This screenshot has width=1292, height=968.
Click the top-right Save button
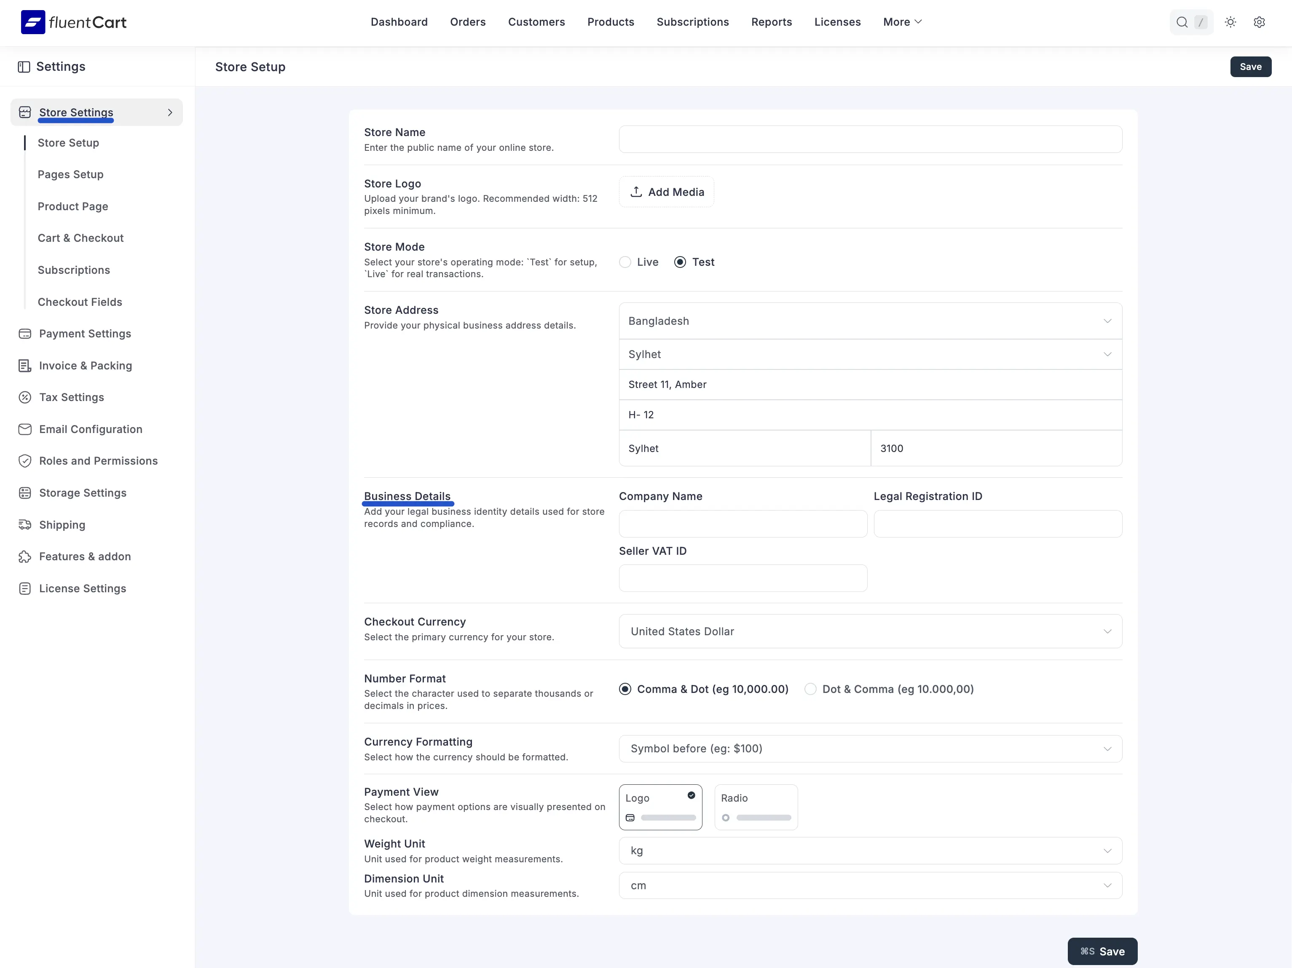point(1251,67)
